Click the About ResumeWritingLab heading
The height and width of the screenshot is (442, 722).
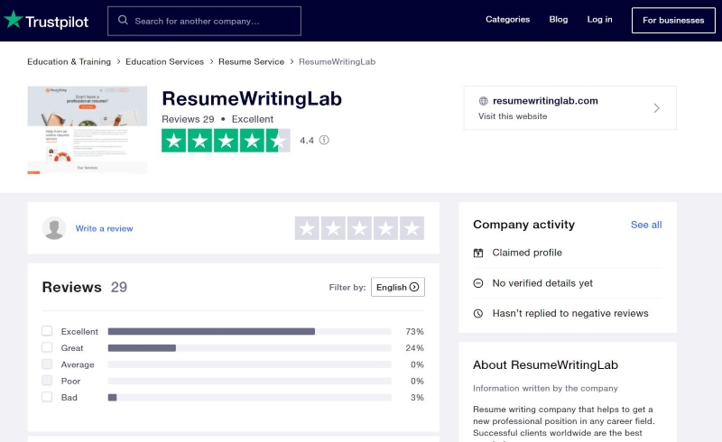[x=545, y=365]
